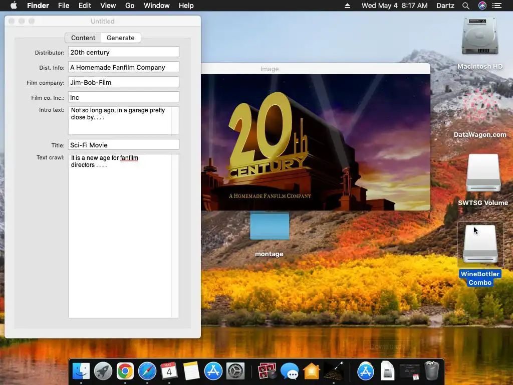This screenshot has width=513, height=385.
Task: Click the Dist. Info text field
Action: 124,67
